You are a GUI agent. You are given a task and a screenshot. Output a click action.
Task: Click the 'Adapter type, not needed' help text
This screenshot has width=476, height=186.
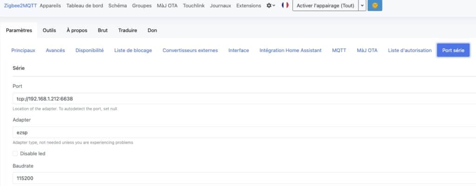coord(73,143)
